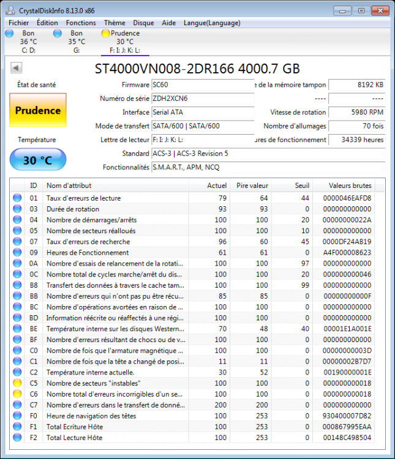Select row Total Ecriture Hôte
Image resolution: width=395 pixels, height=459 pixels.
[x=193, y=427]
